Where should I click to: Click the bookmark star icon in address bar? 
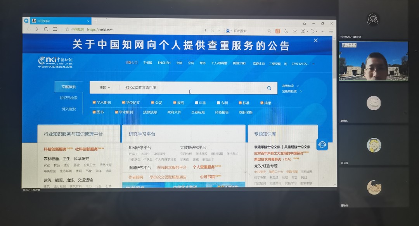pos(67,29)
